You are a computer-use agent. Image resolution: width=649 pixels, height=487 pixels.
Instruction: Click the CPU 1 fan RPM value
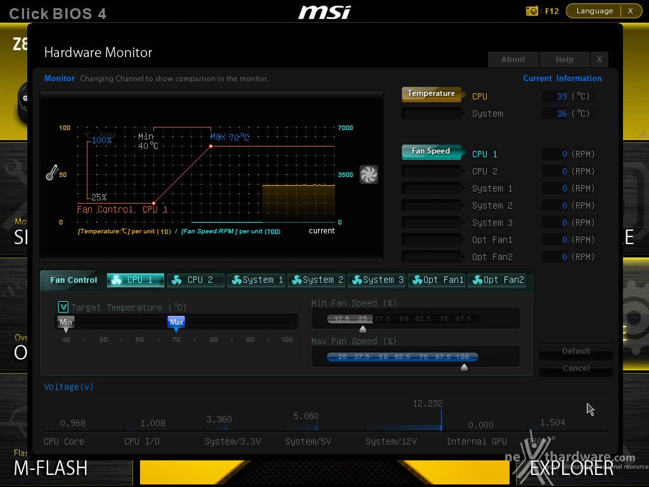point(565,154)
